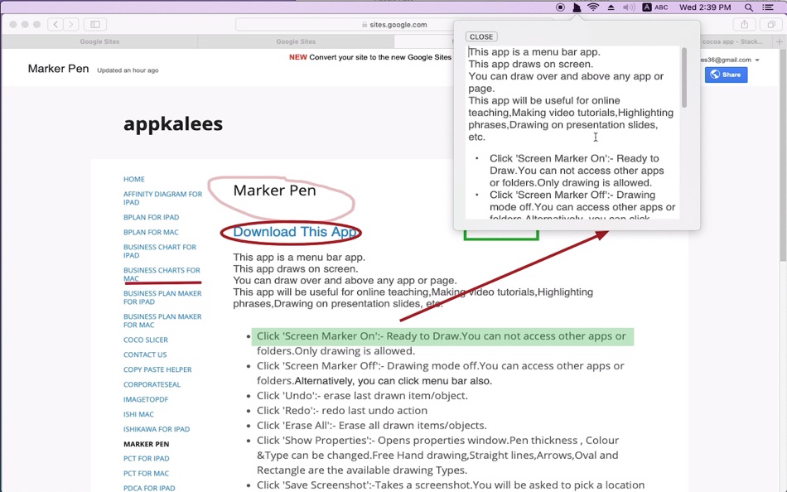Click 'Updated an hour ago' text
This screenshot has height=492, width=787.
128,70
